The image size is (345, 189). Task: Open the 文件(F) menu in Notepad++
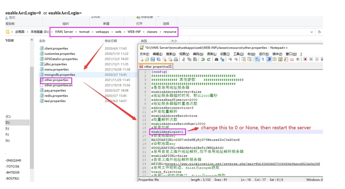tap(144, 54)
